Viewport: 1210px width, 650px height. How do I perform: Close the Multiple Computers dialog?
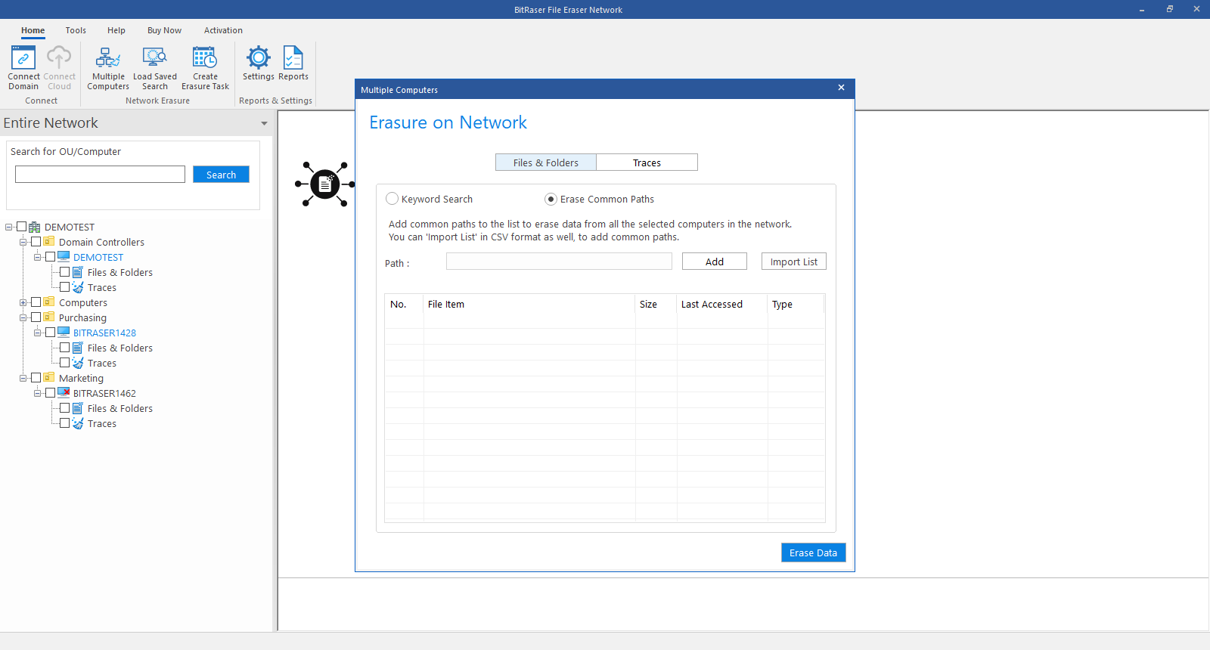pos(841,88)
